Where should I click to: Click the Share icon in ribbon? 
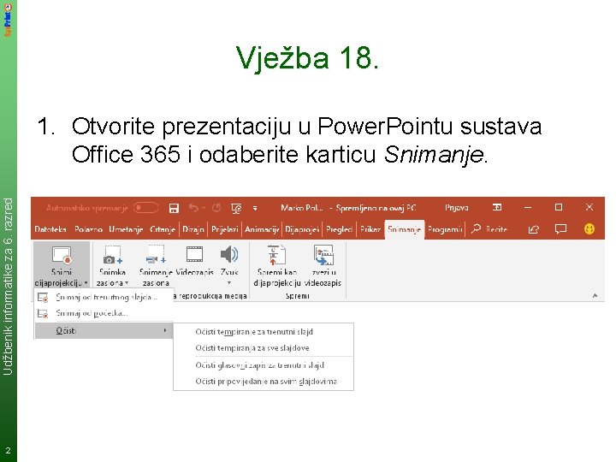click(x=533, y=229)
